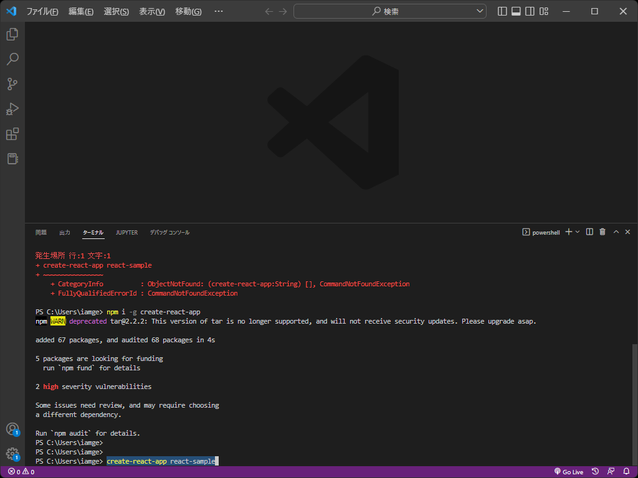Click errors and warnings count in status bar
Image resolution: width=638 pixels, height=478 pixels.
[x=21, y=472]
